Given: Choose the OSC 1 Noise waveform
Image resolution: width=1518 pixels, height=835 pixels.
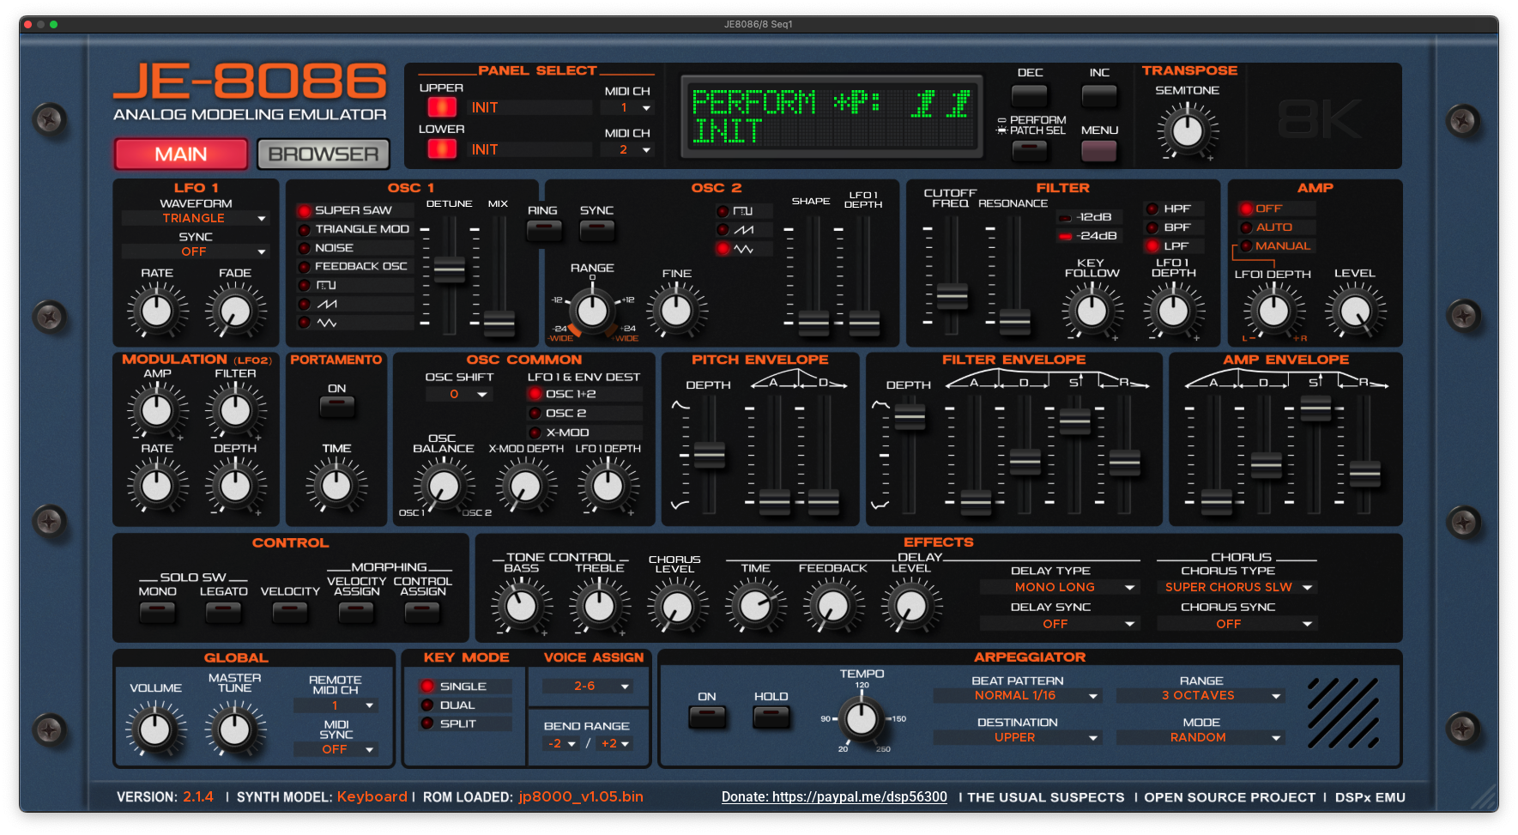Looking at the screenshot, I should point(304,248).
